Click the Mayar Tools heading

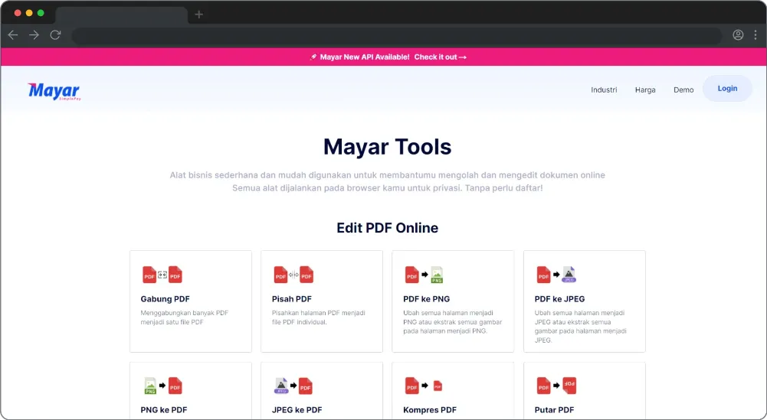pos(388,147)
